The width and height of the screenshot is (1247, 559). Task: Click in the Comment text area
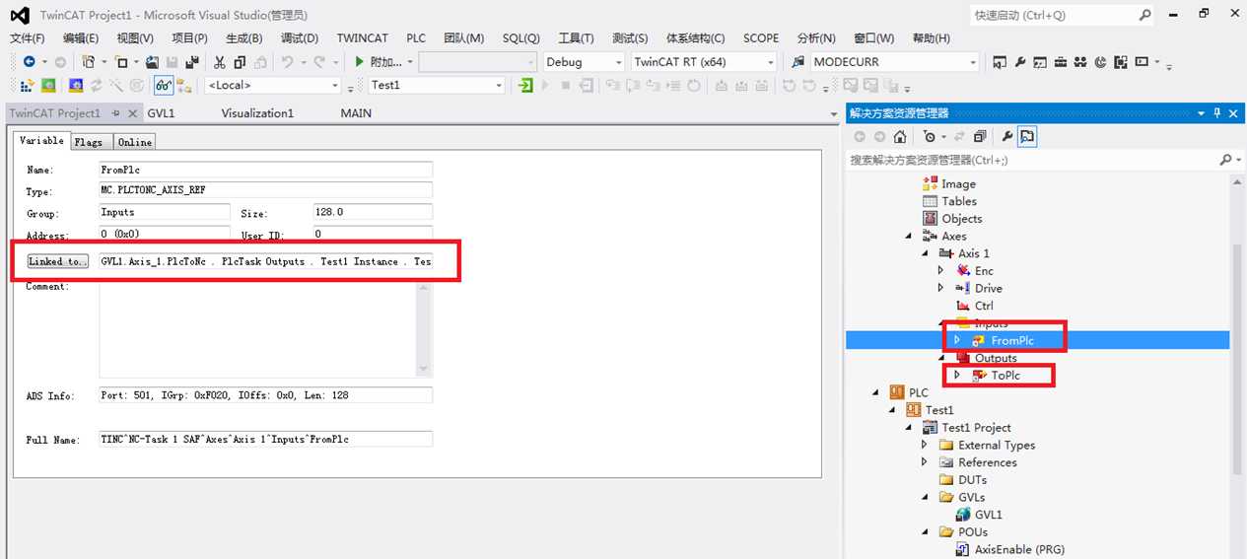[259, 329]
